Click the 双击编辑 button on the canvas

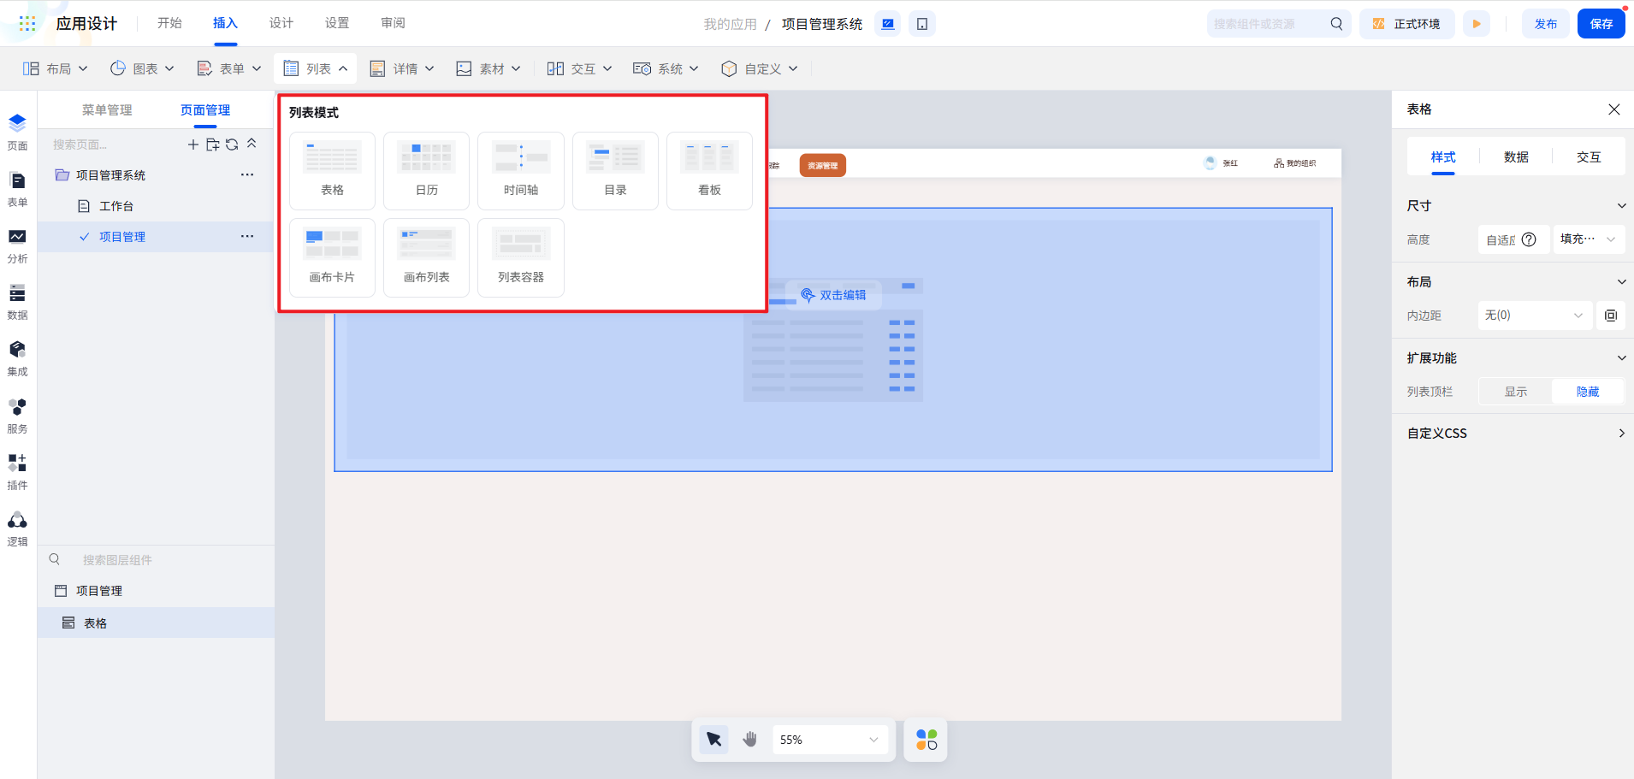click(834, 294)
